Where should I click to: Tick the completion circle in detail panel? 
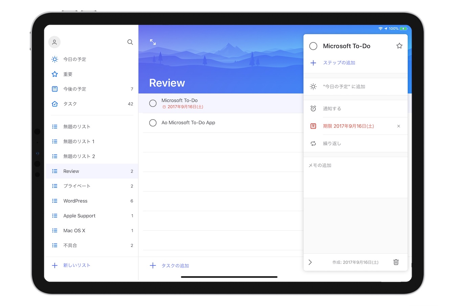point(313,46)
